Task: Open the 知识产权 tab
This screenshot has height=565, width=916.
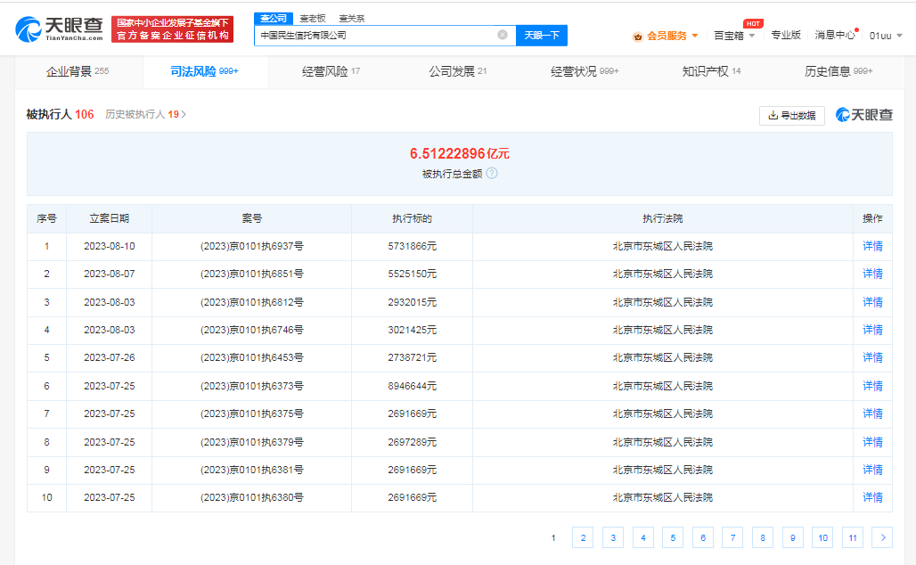Action: pyautogui.click(x=710, y=71)
